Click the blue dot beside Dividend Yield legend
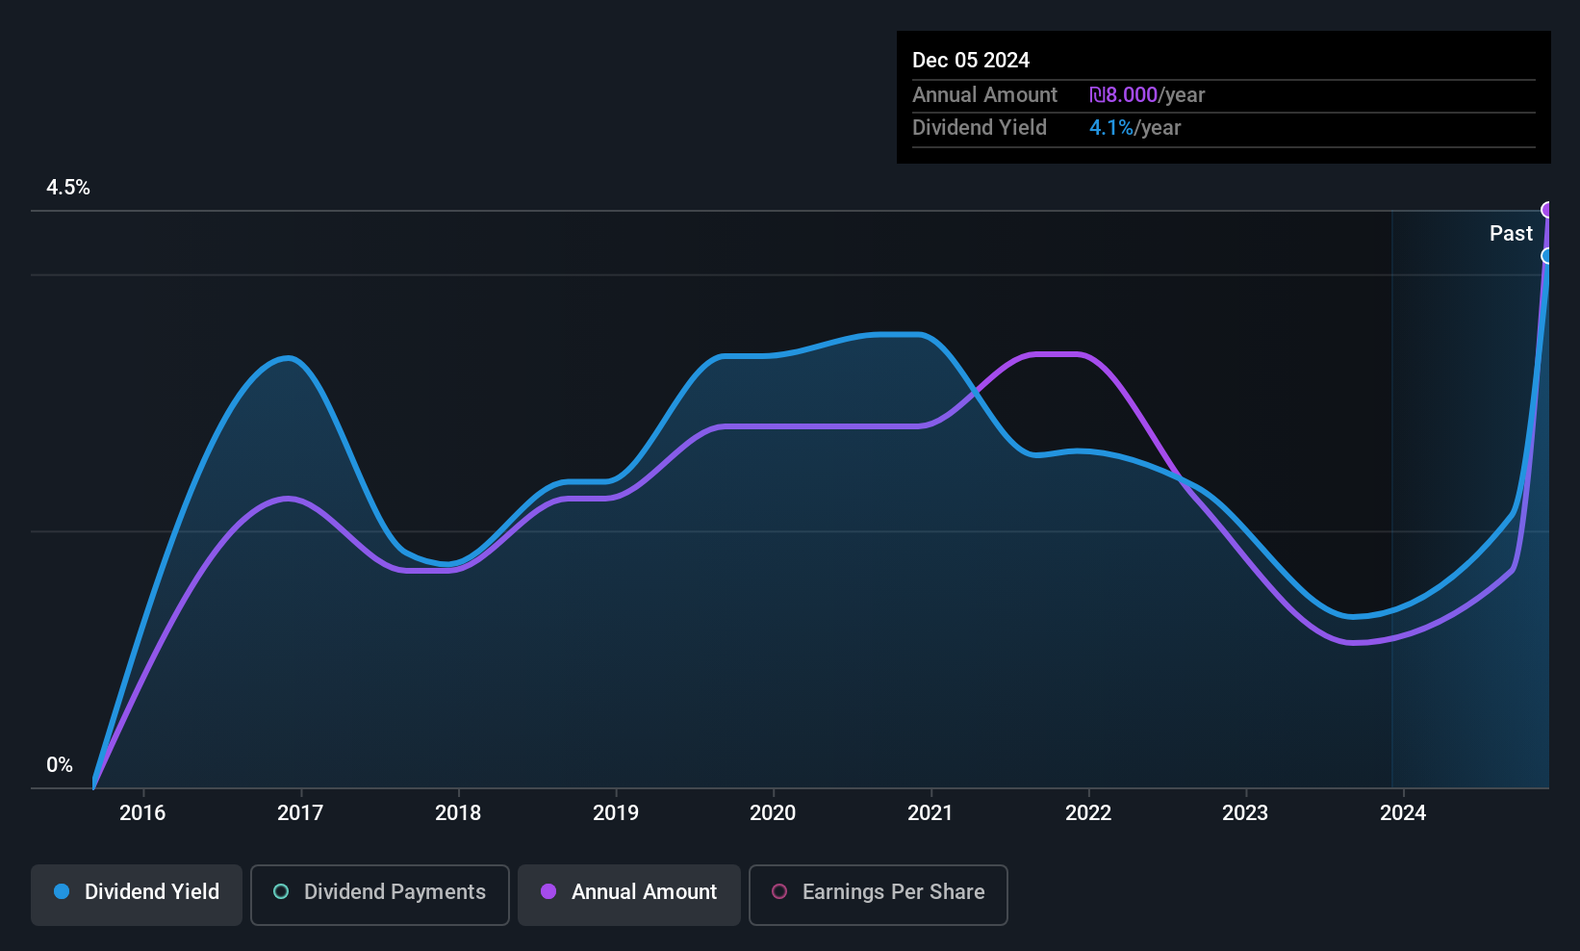The width and height of the screenshot is (1580, 951). click(62, 892)
